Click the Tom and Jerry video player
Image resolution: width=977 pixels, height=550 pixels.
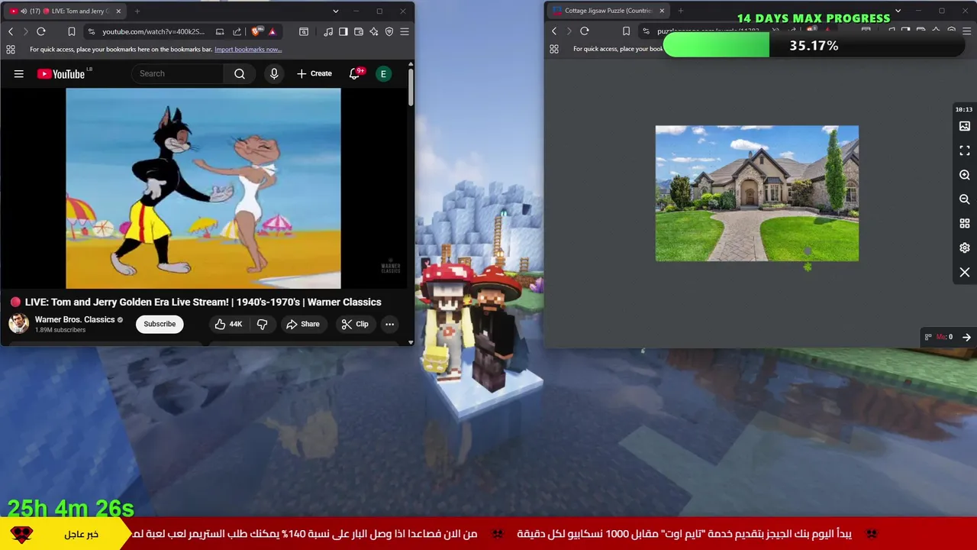(x=203, y=189)
